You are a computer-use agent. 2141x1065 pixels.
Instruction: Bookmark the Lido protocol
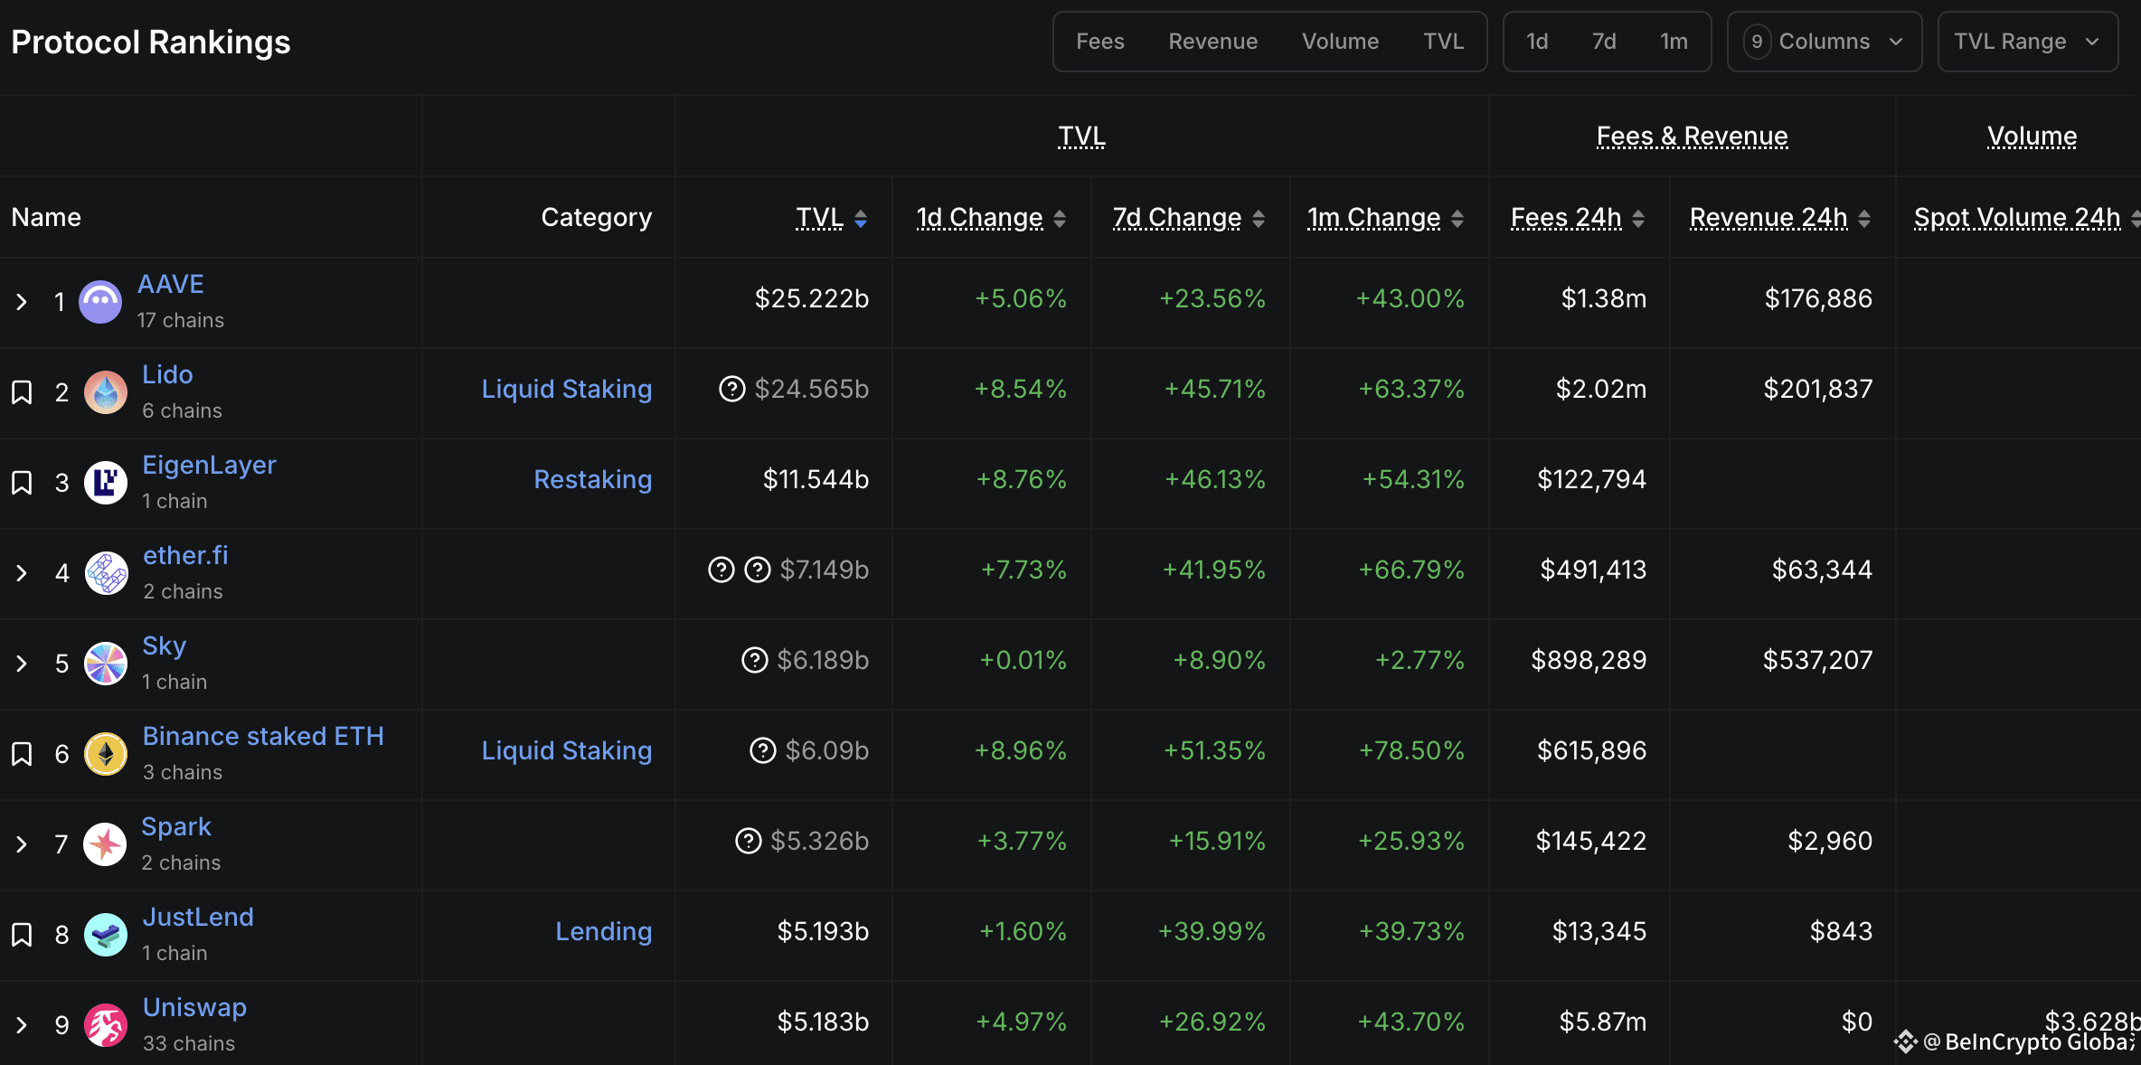[x=22, y=392]
